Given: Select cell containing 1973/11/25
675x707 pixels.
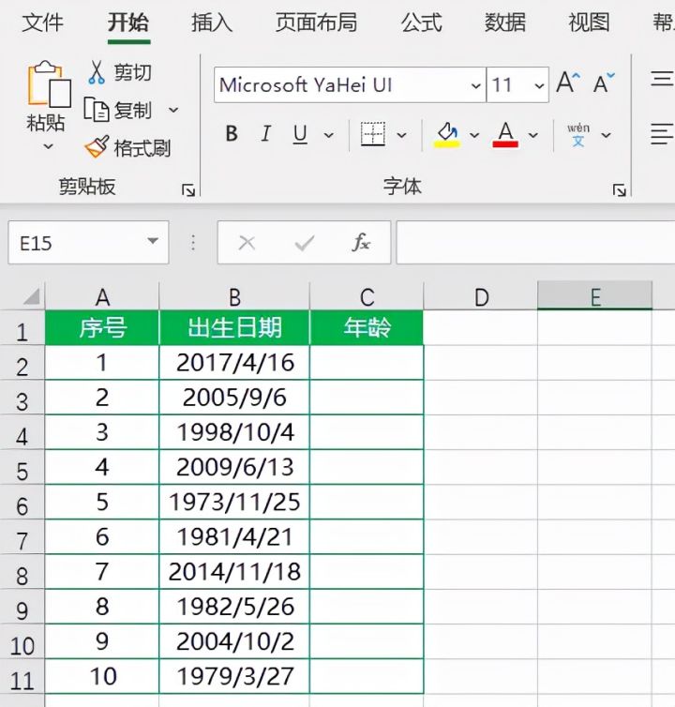Looking at the screenshot, I should tap(234, 502).
